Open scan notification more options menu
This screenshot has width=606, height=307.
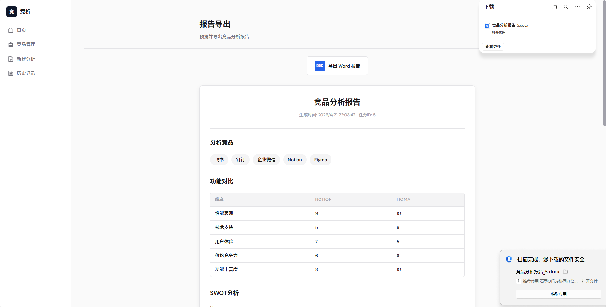click(603, 256)
